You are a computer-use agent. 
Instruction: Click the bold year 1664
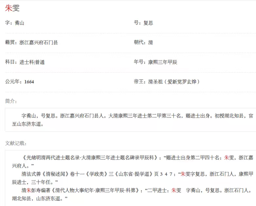[x=29, y=82]
